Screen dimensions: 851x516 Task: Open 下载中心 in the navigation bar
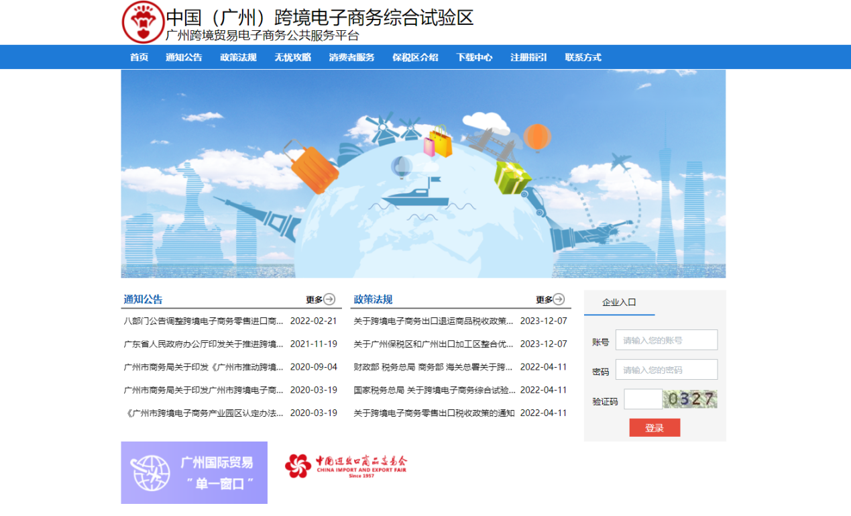(x=474, y=58)
